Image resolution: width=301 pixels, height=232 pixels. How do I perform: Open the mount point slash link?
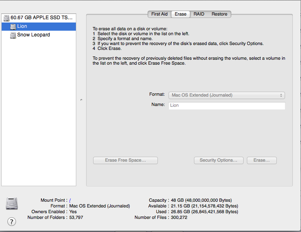point(70,200)
